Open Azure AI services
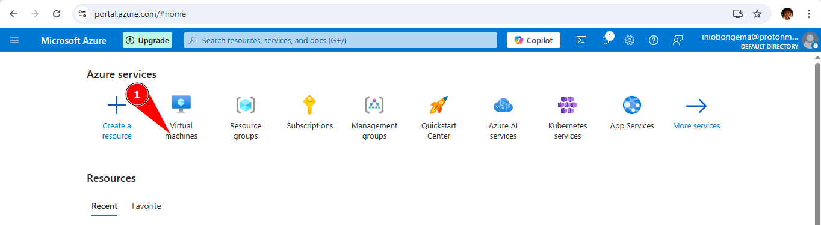Viewport: 821px width, 225px height. coord(503,118)
